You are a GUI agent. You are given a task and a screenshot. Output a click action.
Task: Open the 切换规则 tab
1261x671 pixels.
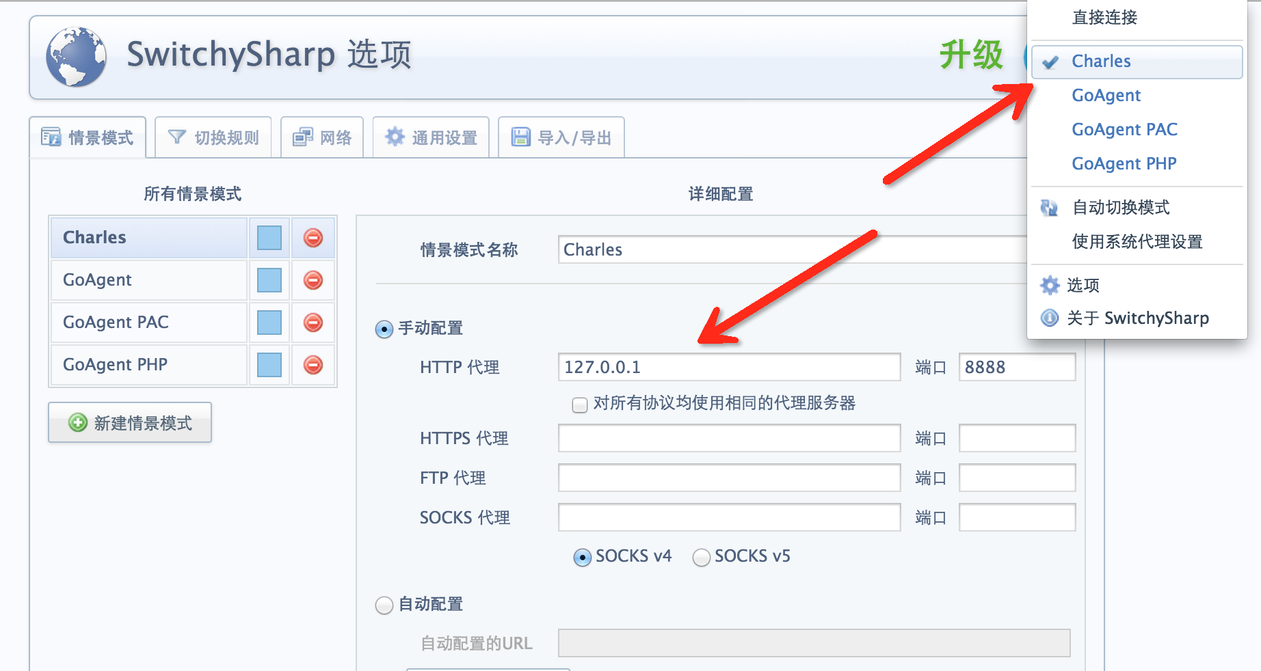[213, 138]
